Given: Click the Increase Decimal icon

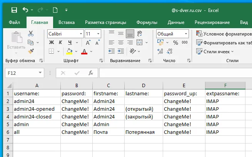Looking at the screenshot, I should (160, 51).
